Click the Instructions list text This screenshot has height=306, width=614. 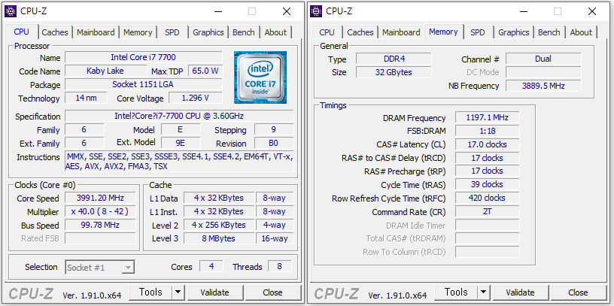tap(179, 161)
